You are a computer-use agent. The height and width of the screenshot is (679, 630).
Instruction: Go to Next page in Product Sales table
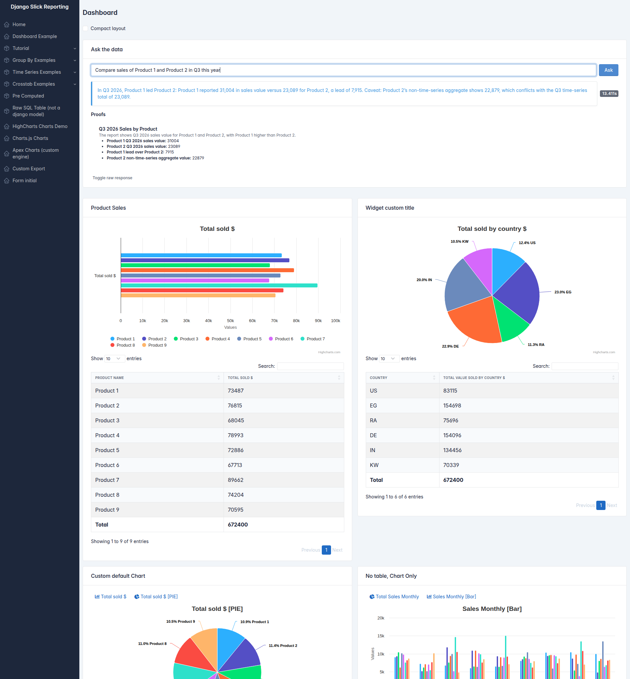(337, 550)
